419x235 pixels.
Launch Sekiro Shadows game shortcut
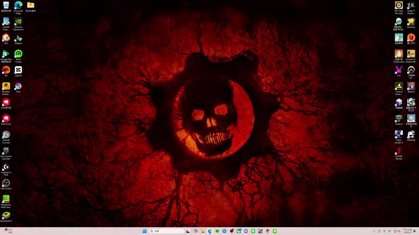[411, 8]
